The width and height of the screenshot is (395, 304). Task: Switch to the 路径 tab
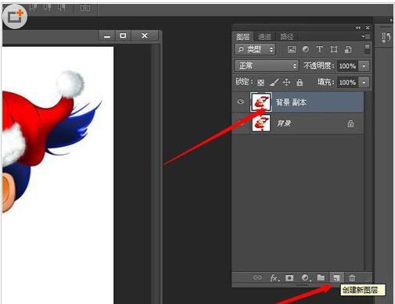point(287,37)
